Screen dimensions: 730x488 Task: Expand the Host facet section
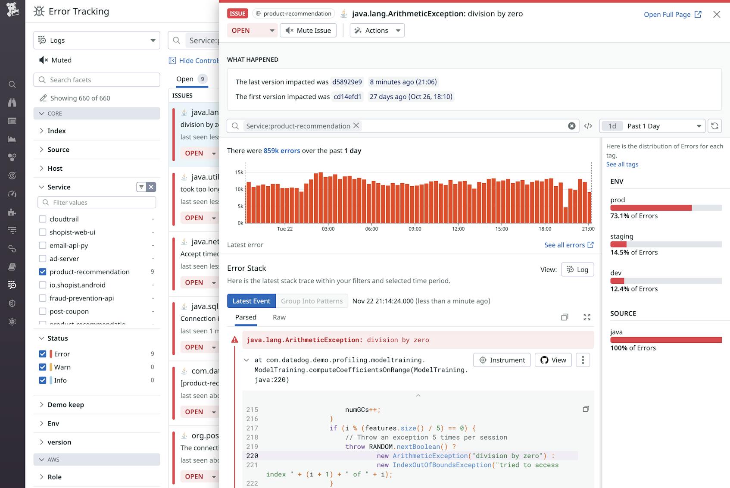pos(55,168)
